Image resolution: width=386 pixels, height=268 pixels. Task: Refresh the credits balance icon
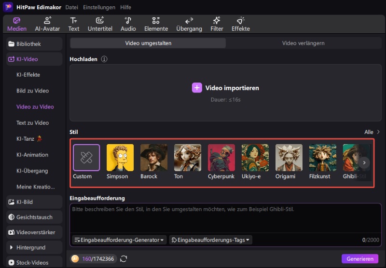click(124, 259)
